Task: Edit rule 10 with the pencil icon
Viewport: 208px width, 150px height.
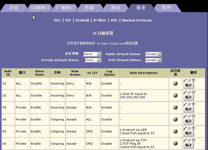Action: [x=185, y=80]
